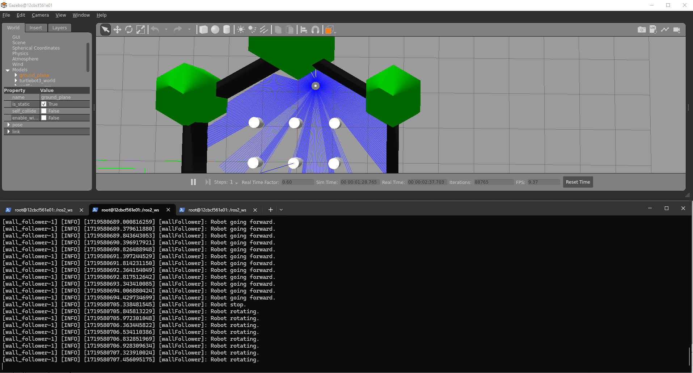The height and width of the screenshot is (373, 693).
Task: Open the Edit menu
Action: (21, 15)
